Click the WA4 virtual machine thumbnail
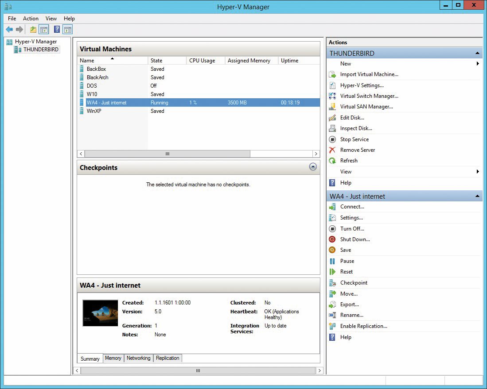Image resolution: width=487 pixels, height=389 pixels. [100, 313]
